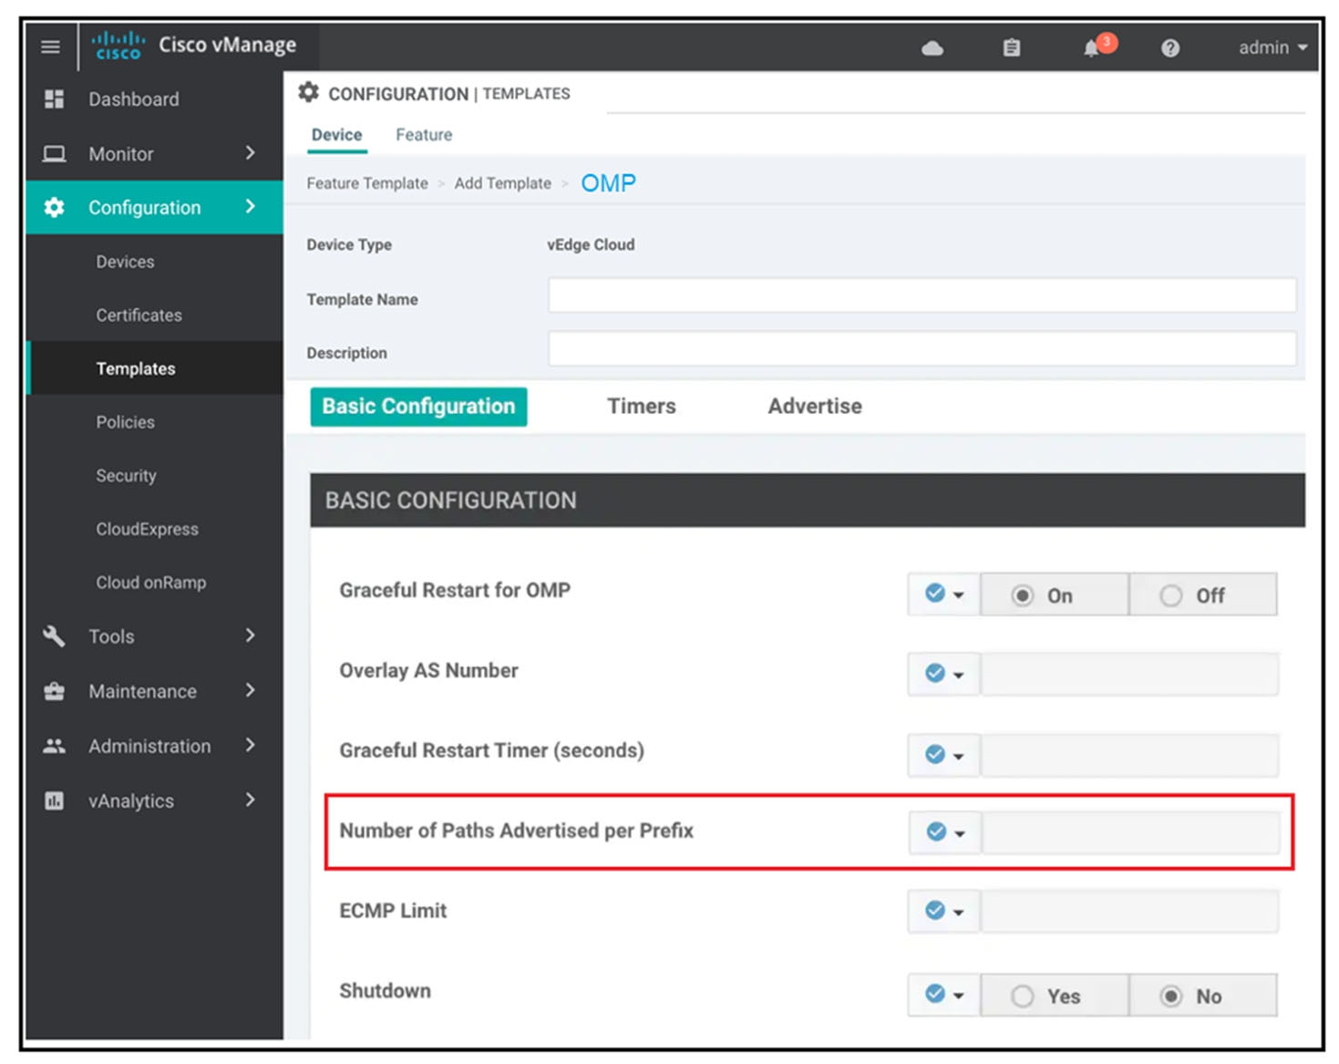The width and height of the screenshot is (1339, 1064).
Task: Open scope dropdown for Graceful Restart Timer
Action: pyautogui.click(x=943, y=755)
